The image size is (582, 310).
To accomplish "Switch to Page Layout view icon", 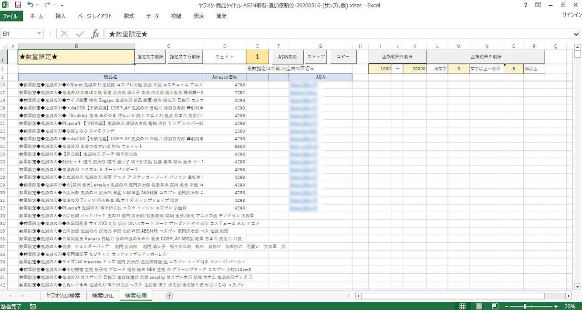I will click(478, 306).
